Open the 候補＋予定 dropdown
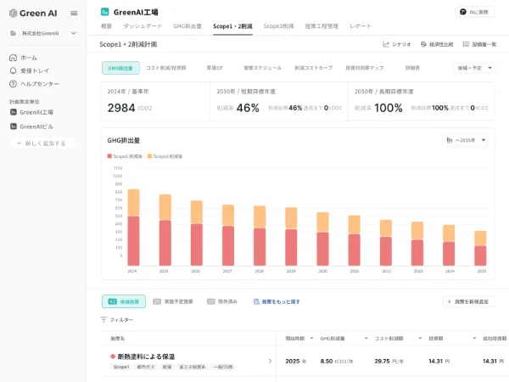Image resolution: width=509 pixels, height=382 pixels. [476, 66]
